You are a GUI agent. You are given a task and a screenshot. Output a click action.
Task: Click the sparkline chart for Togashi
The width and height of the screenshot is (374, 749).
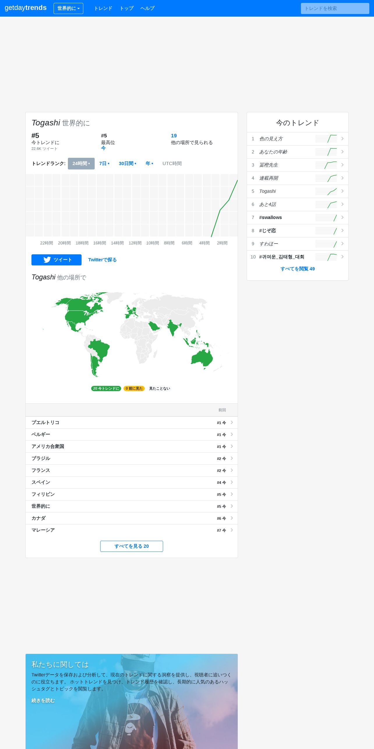pos(326,191)
